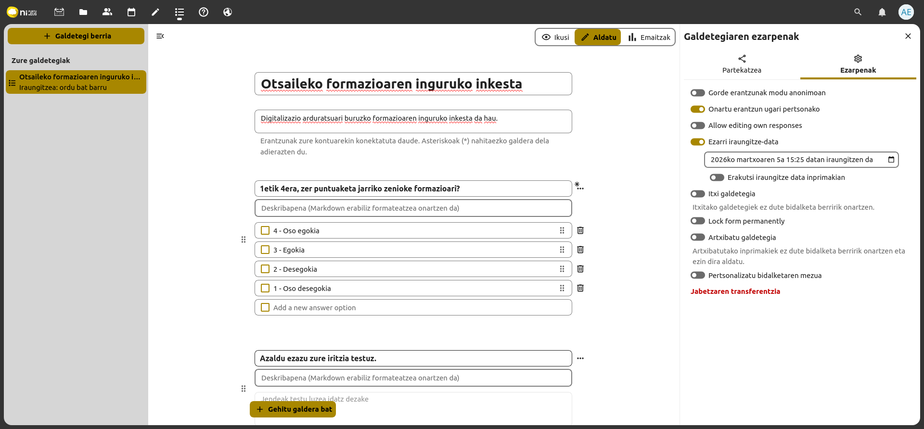Open the notifications bell
The image size is (924, 429).
(882, 12)
